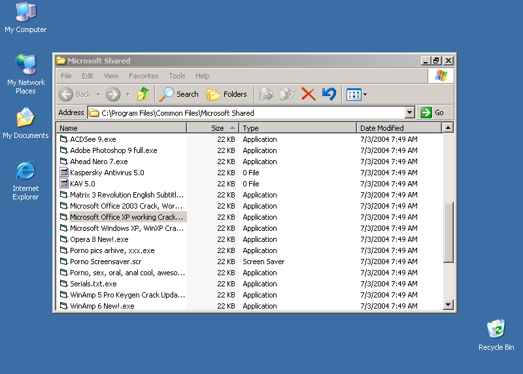
Task: Click the Move To folder icon
Action: pos(266,94)
